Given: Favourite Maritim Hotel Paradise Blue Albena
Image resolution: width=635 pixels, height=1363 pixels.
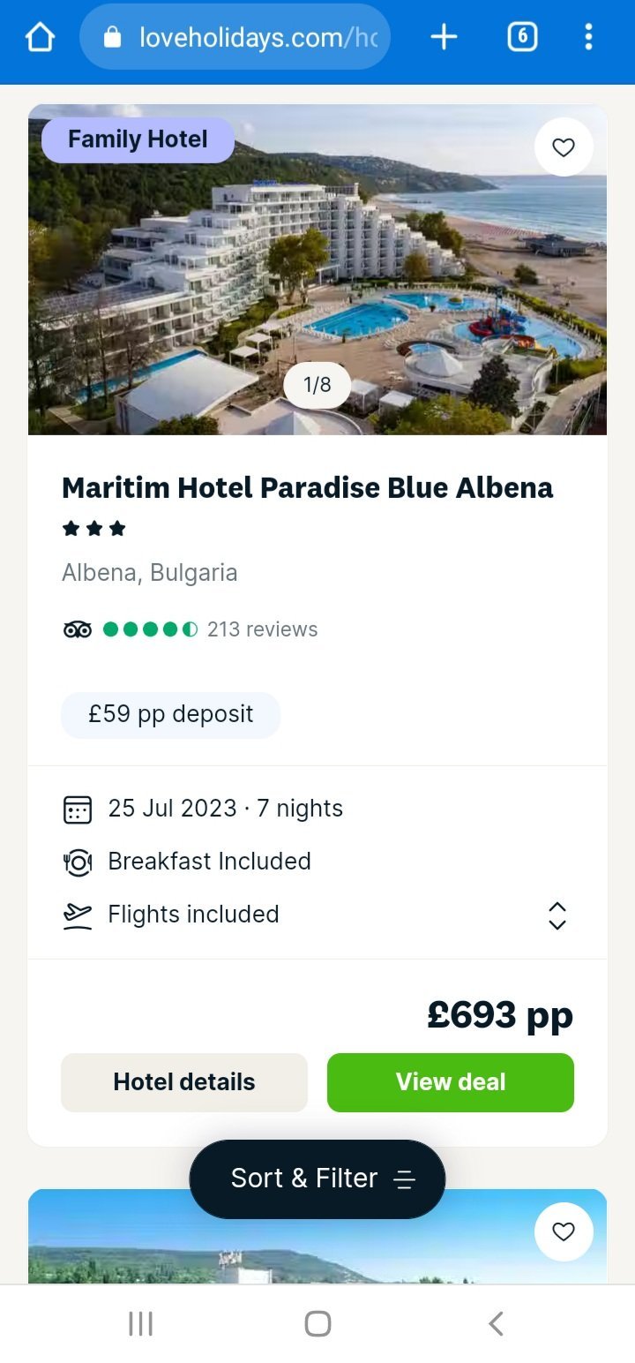Looking at the screenshot, I should point(564,147).
